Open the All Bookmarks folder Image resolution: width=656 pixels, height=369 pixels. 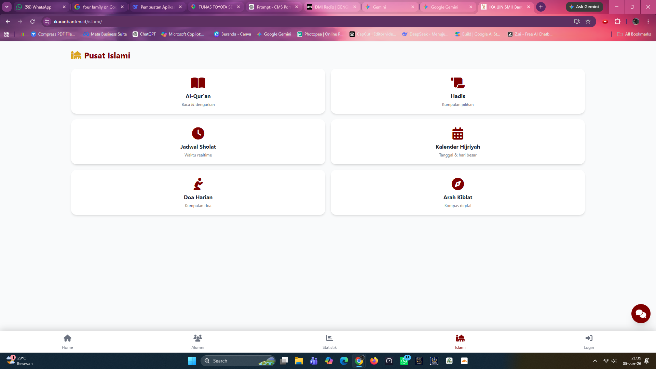pos(634,34)
